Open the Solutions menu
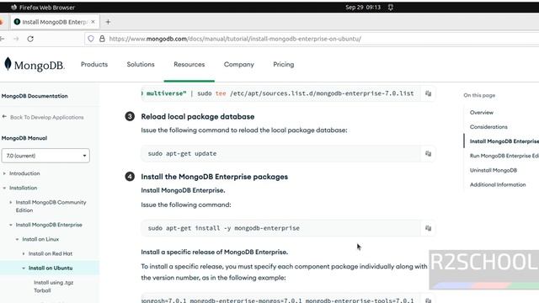 pos(141,64)
